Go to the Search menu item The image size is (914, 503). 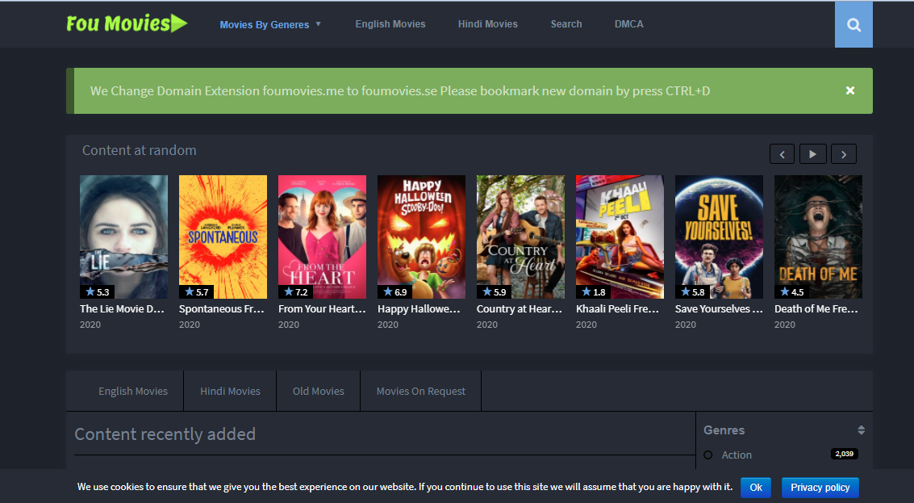[566, 24]
